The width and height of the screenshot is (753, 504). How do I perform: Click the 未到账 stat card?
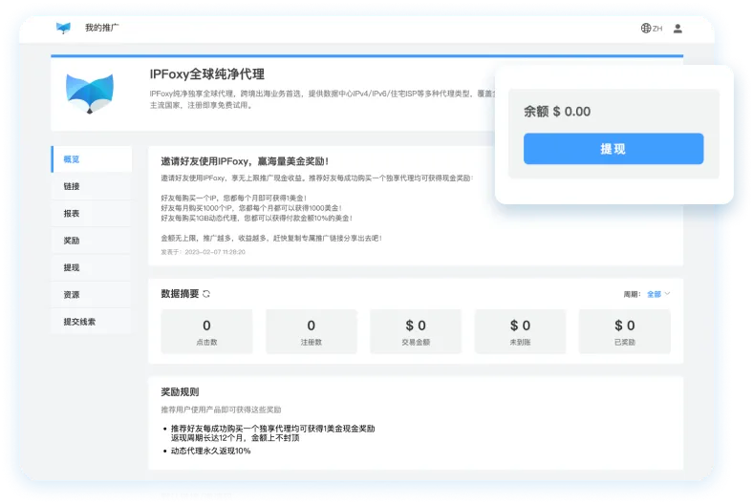click(520, 331)
